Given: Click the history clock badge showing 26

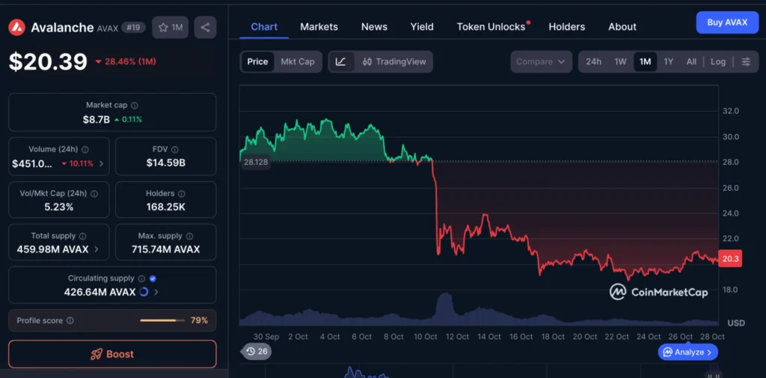Looking at the screenshot, I should click(257, 351).
